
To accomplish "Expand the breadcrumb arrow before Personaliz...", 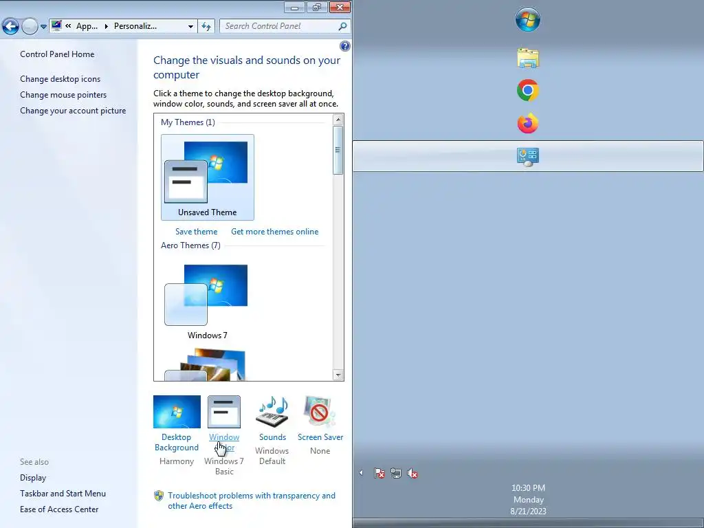I will [x=107, y=26].
